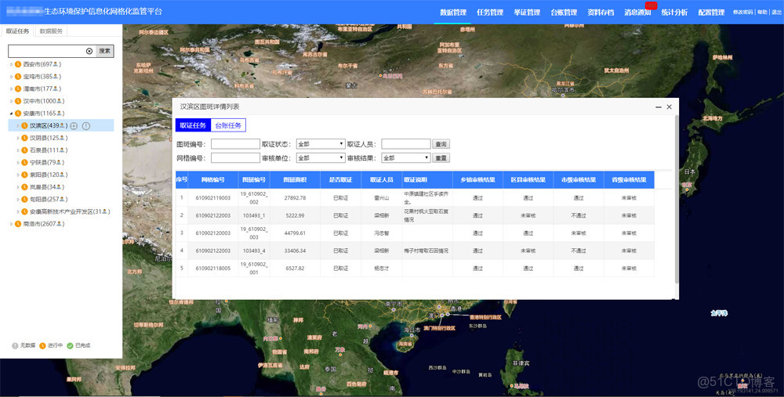784x397 pixels.
Task: Click the area cell 44799.61
Action: pos(295,233)
